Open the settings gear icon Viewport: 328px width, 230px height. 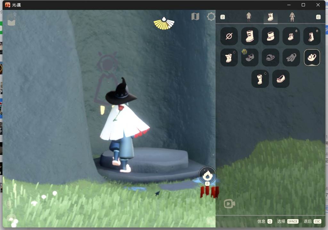(x=211, y=17)
